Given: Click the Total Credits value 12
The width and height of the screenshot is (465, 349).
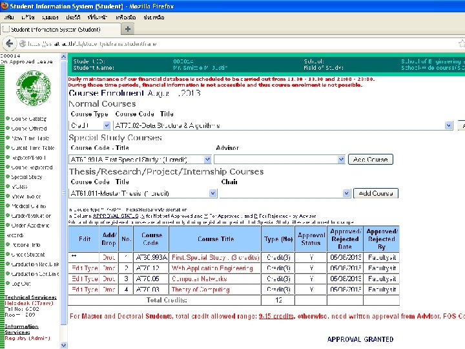Looking at the screenshot, I should point(278,300).
